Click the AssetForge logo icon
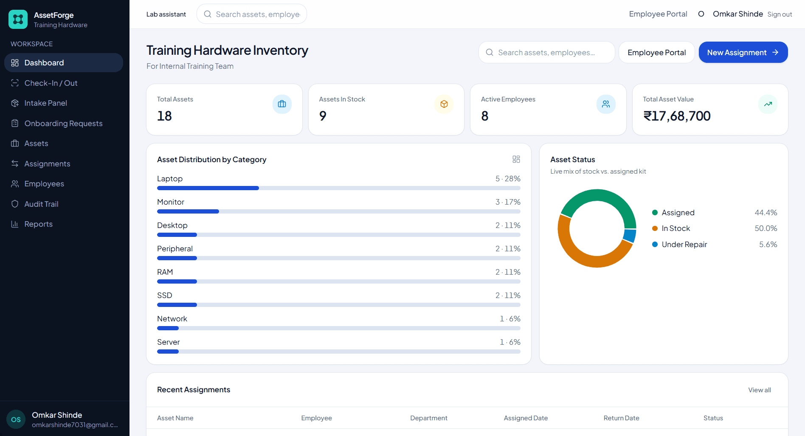Viewport: 805px width, 436px height. pos(18,20)
